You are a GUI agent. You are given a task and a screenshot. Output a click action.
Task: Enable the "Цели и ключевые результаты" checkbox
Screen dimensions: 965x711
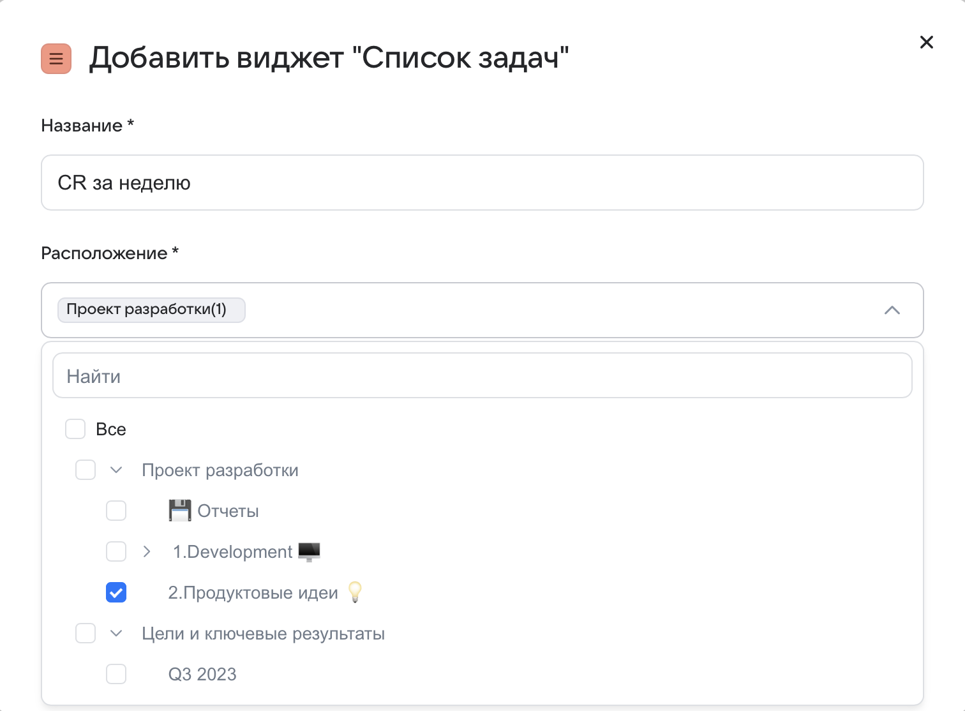(86, 633)
